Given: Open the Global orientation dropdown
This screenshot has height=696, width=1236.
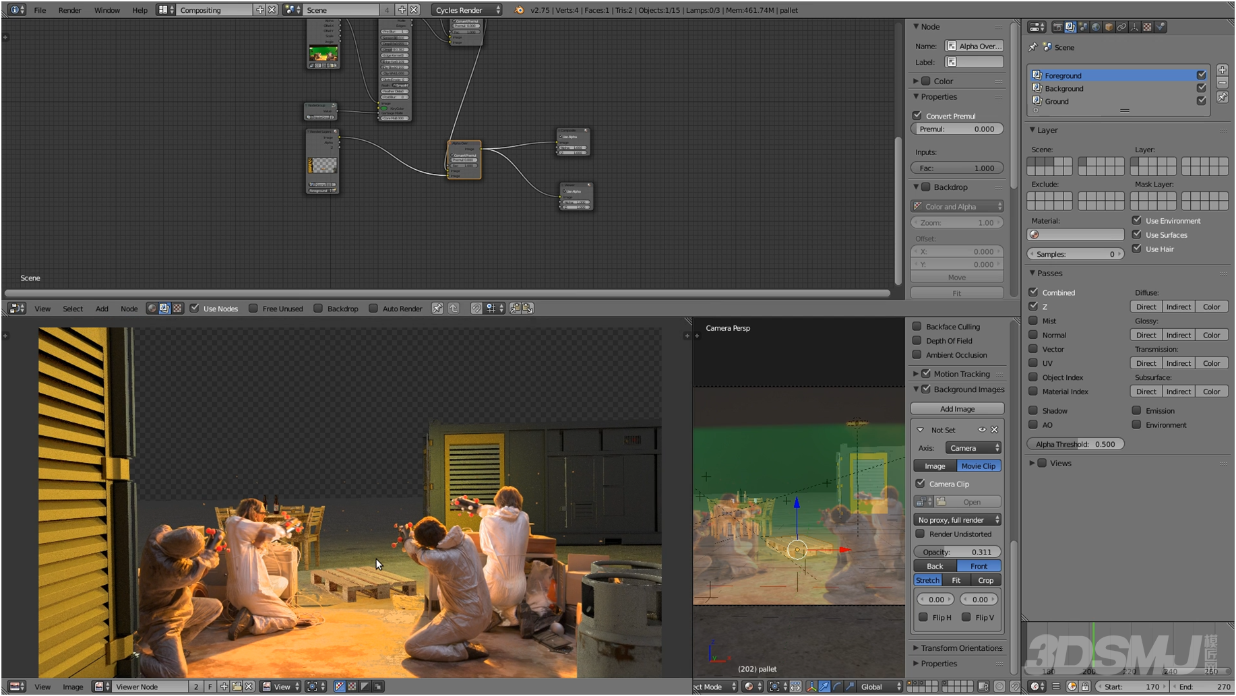Looking at the screenshot, I should click(879, 687).
